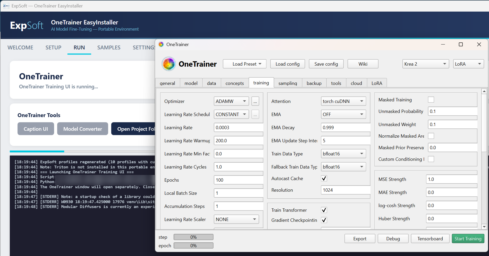Switch to the data tab
The width and height of the screenshot is (489, 256).
pos(212,83)
